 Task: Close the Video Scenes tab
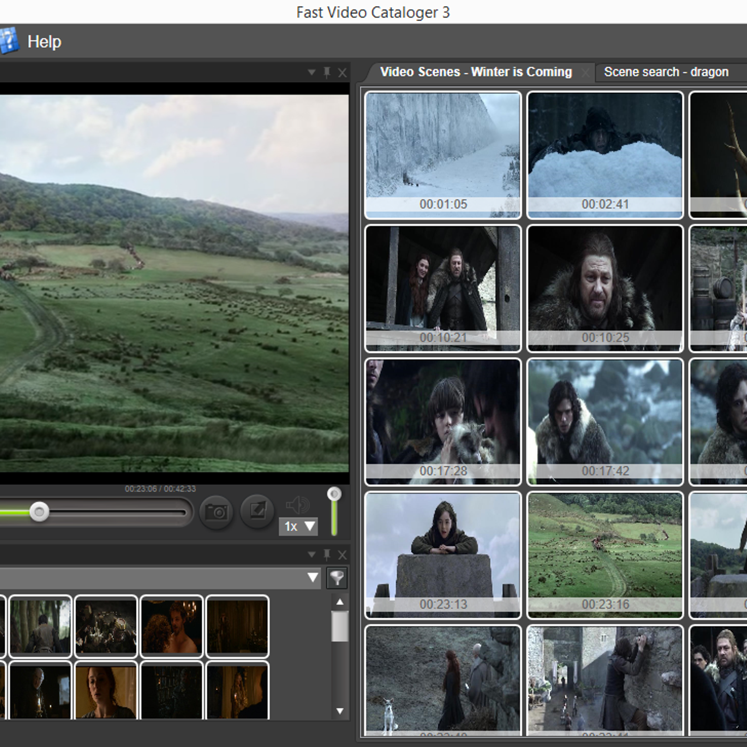tap(585, 72)
